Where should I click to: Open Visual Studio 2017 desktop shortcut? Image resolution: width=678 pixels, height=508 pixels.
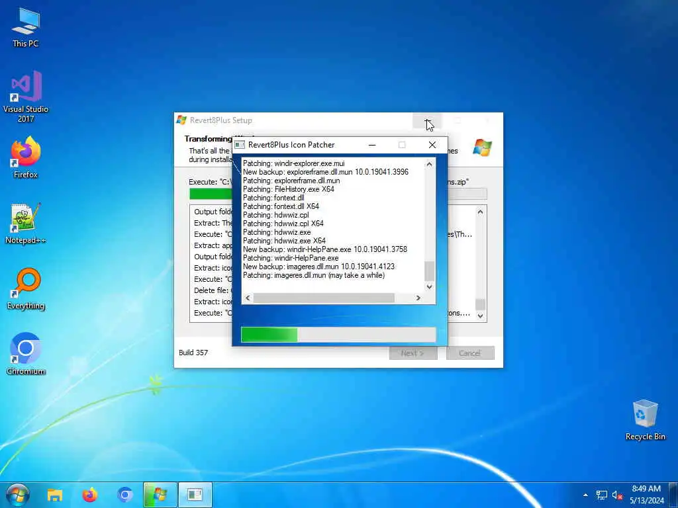coord(26,97)
